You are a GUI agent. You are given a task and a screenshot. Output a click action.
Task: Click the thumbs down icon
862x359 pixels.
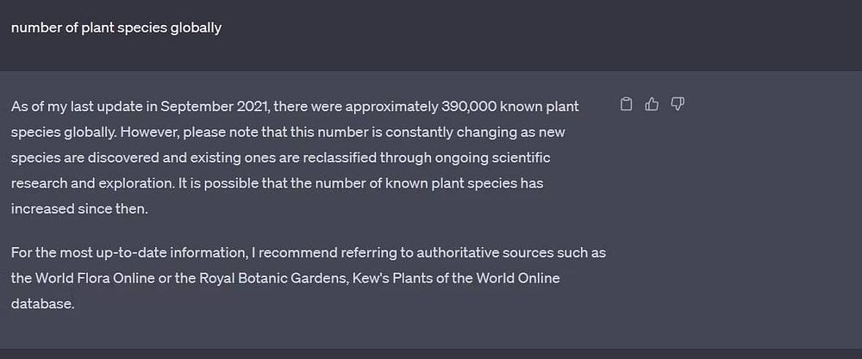click(x=678, y=104)
